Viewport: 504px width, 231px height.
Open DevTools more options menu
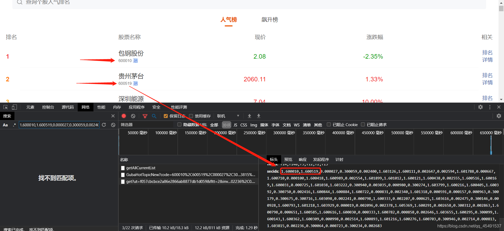point(490,107)
